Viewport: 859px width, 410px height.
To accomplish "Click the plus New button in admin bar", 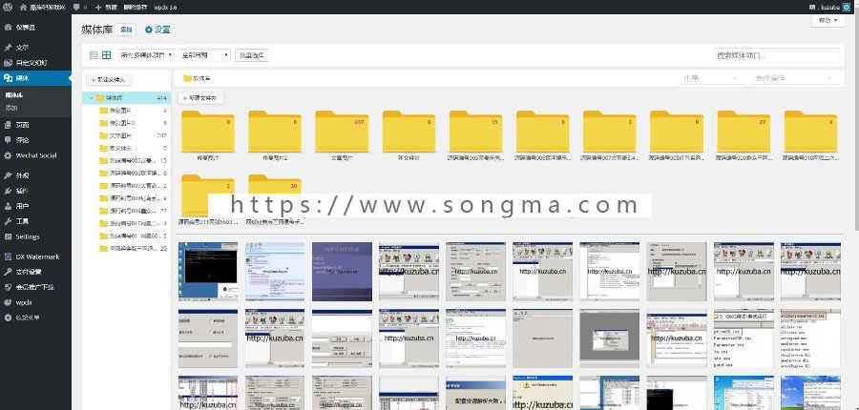I will point(106,7).
